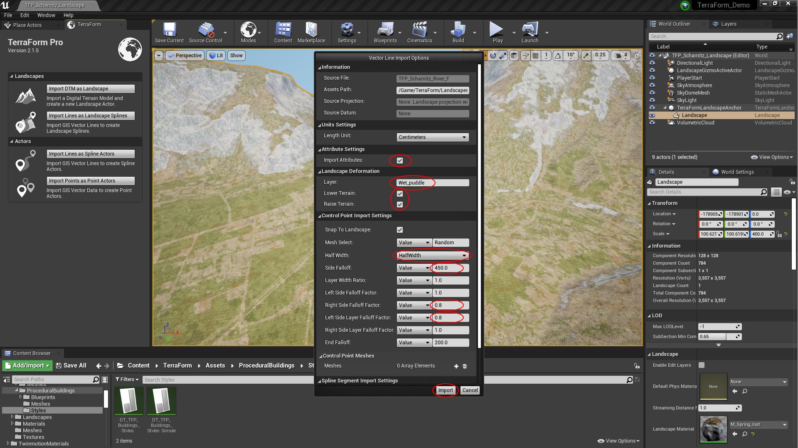The width and height of the screenshot is (798, 448).
Task: Toggle rotation snapping angle icon
Action: tap(557, 56)
